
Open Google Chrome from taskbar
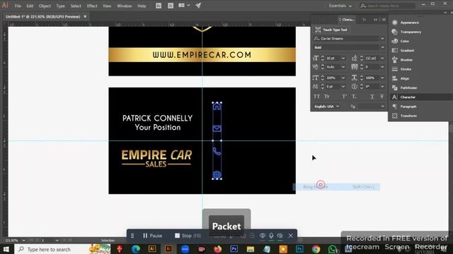(x=316, y=249)
